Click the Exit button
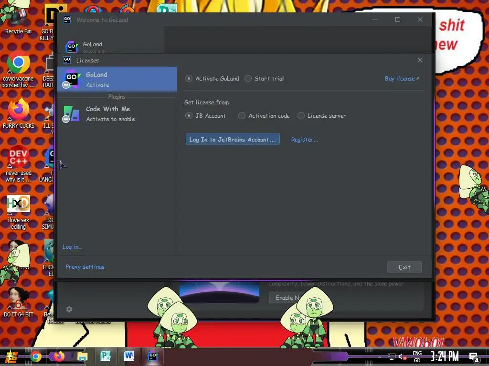 coord(404,267)
